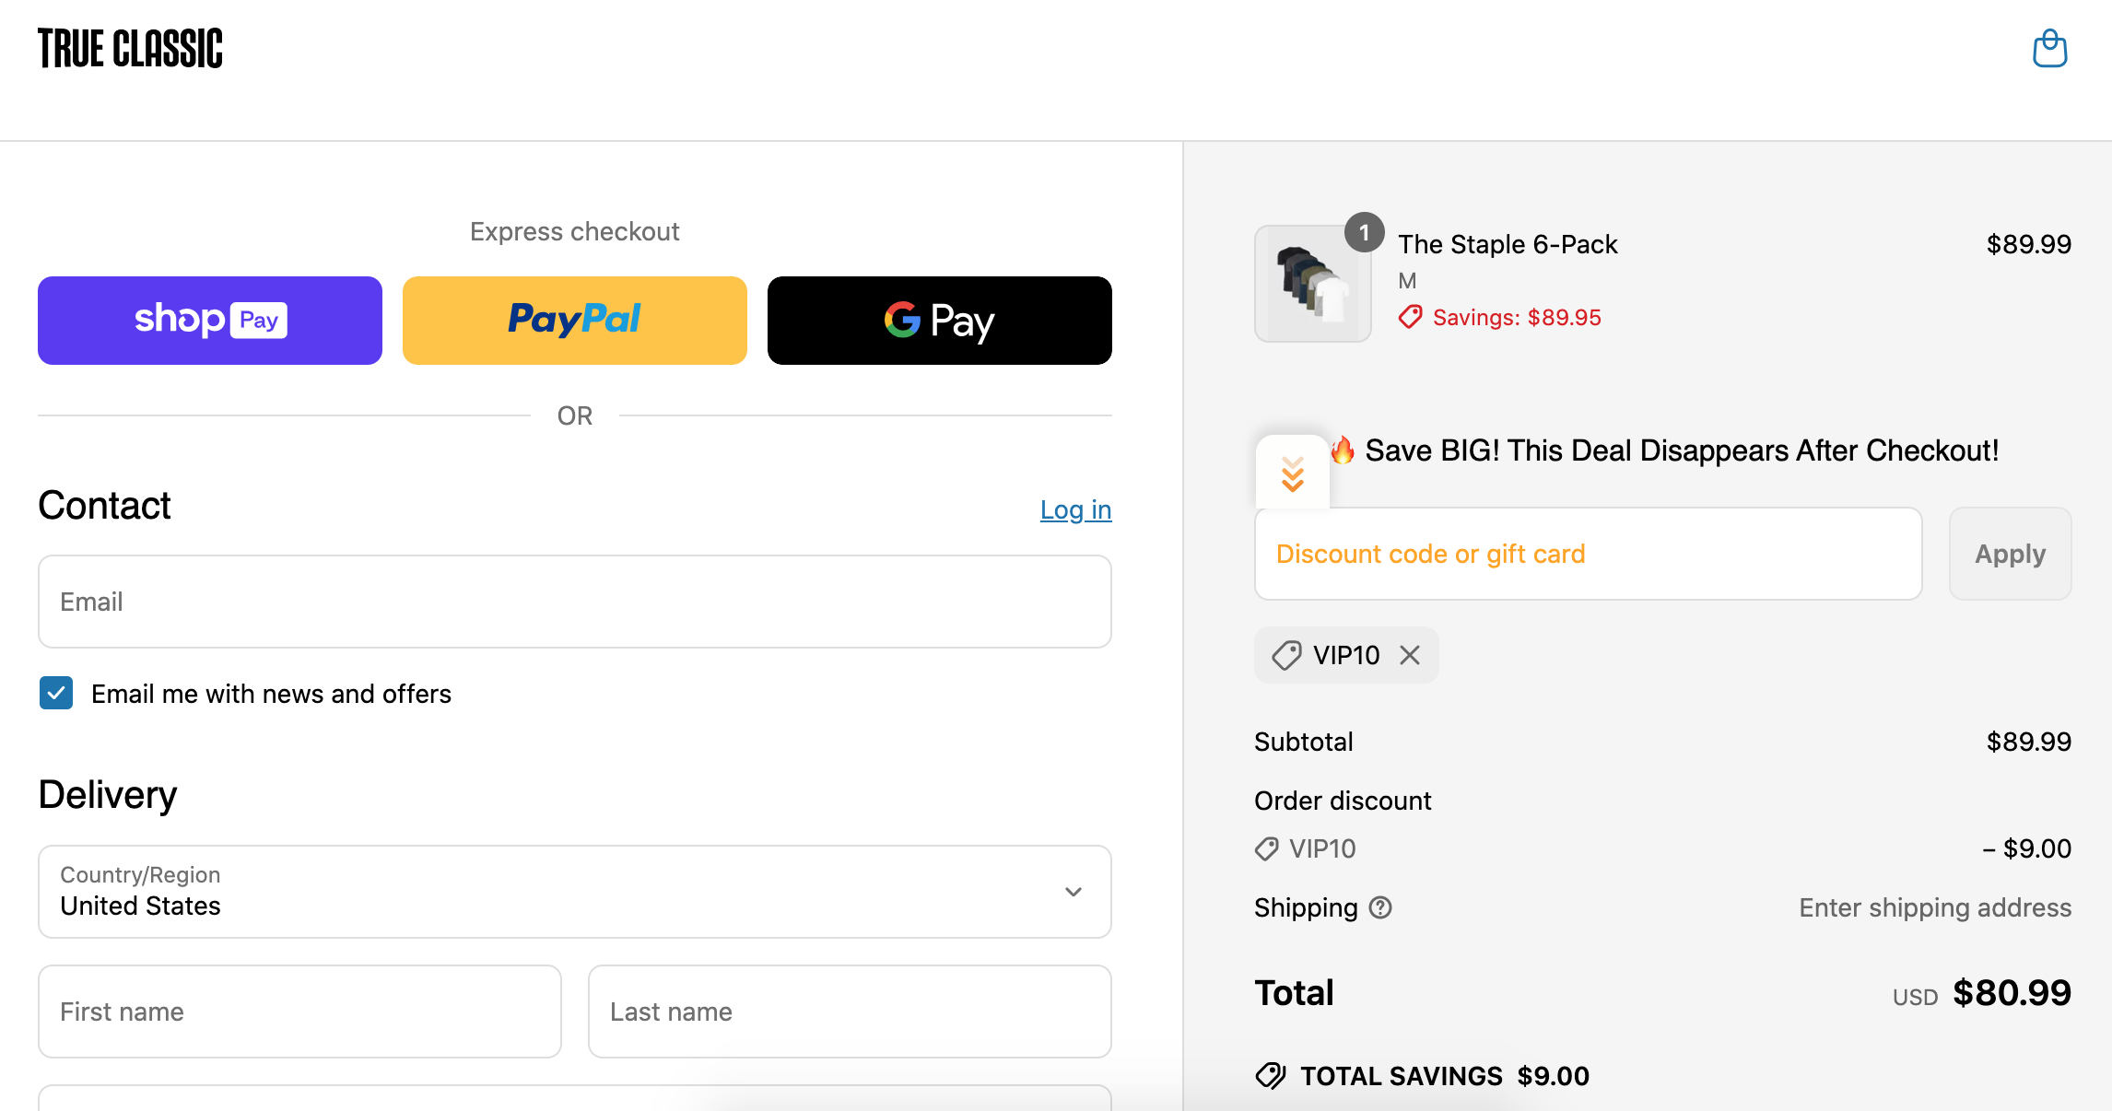Focus the Email input field

(575, 602)
